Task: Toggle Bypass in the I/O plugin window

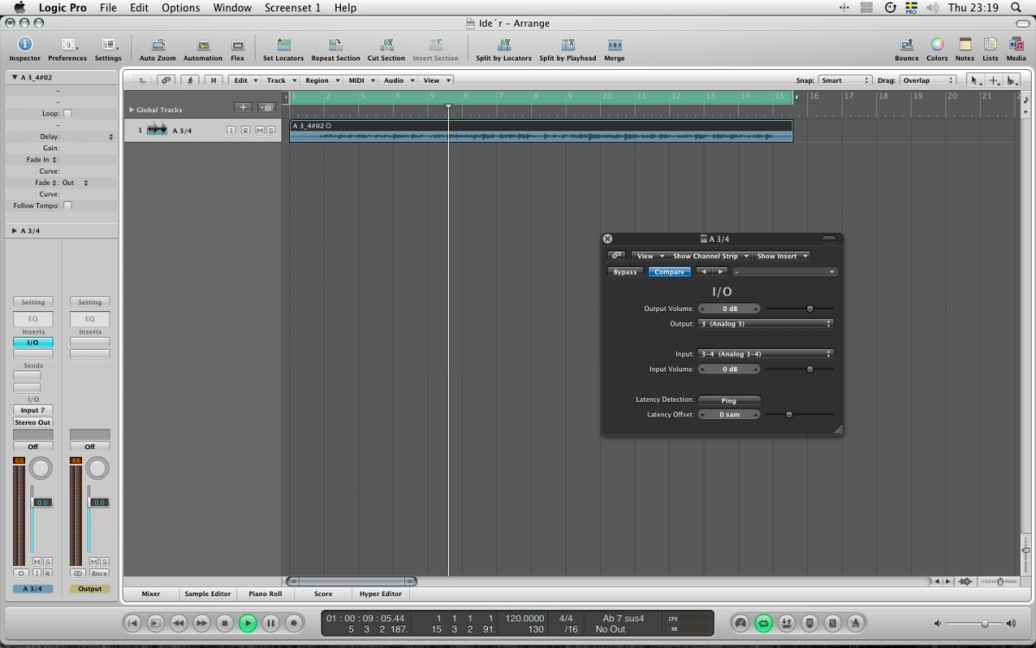Action: pos(625,272)
